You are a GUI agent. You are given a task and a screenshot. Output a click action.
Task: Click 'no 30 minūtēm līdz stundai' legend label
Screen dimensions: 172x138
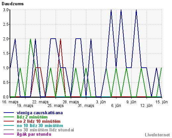pos(45,130)
